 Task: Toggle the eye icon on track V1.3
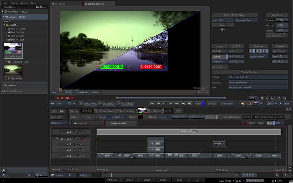(74, 144)
